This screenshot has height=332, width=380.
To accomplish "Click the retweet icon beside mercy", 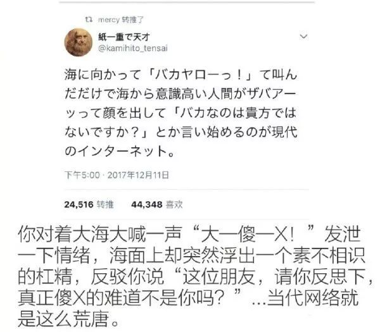I will click(89, 20).
